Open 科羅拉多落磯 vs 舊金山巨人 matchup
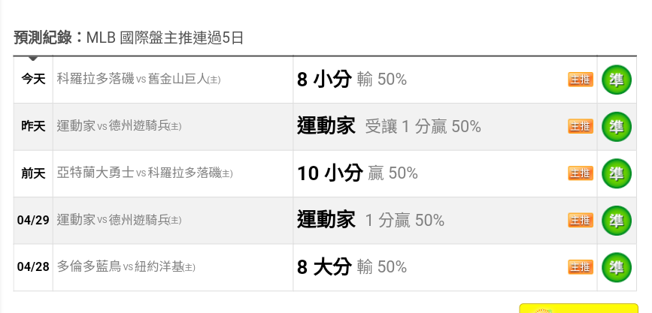Image resolution: width=652 pixels, height=313 pixels. click(138, 80)
